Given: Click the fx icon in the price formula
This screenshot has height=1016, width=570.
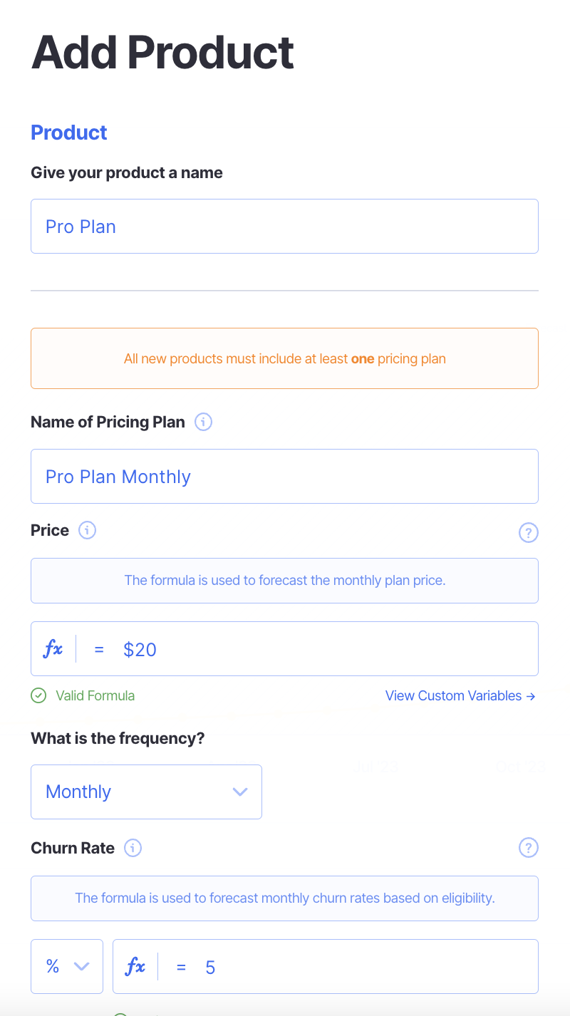Looking at the screenshot, I should 53,649.
